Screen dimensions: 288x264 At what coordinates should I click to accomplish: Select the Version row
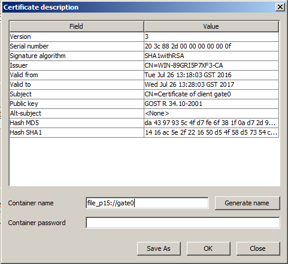click(144, 37)
